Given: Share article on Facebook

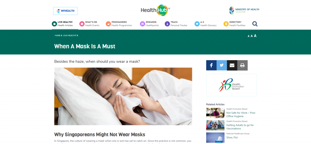Looking at the screenshot, I should [x=211, y=65].
